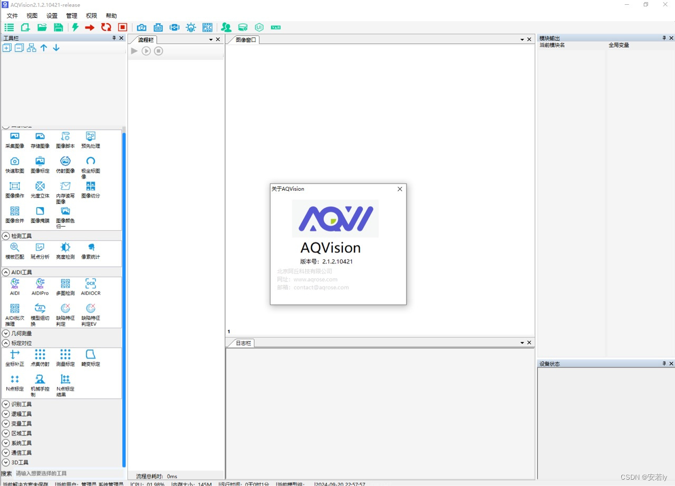Viewport: 675px width, 486px height.
Task: Expand the 变量工具 group
Action: tap(6, 424)
